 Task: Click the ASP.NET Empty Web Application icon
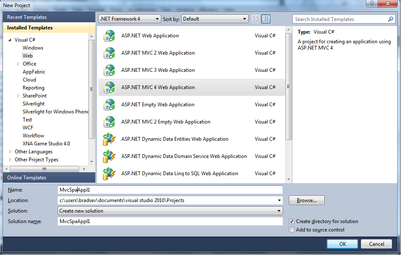[x=109, y=105]
